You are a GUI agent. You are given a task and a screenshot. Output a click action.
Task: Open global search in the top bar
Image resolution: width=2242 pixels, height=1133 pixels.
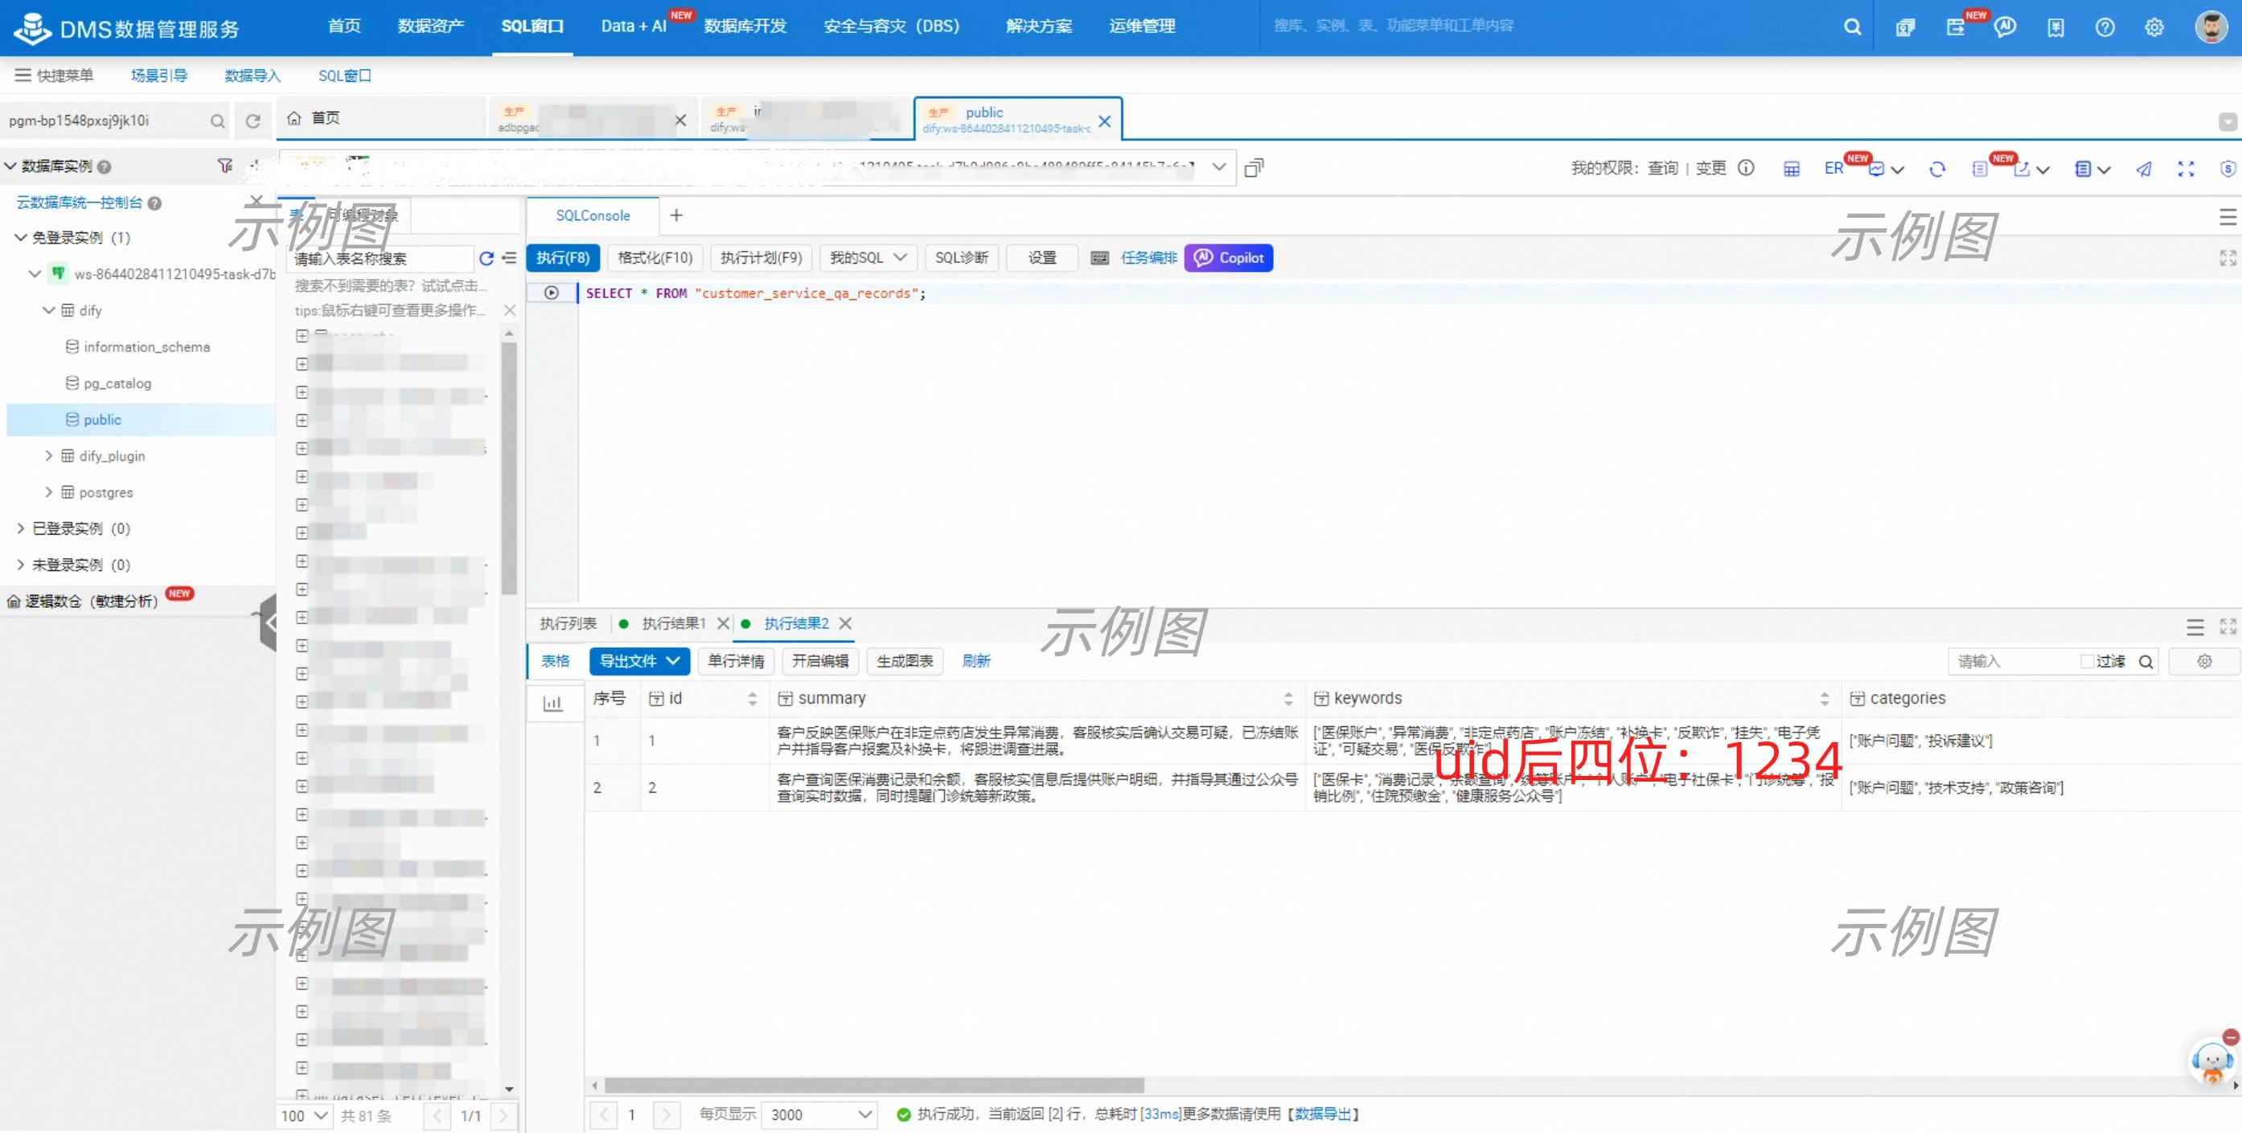tap(1851, 27)
